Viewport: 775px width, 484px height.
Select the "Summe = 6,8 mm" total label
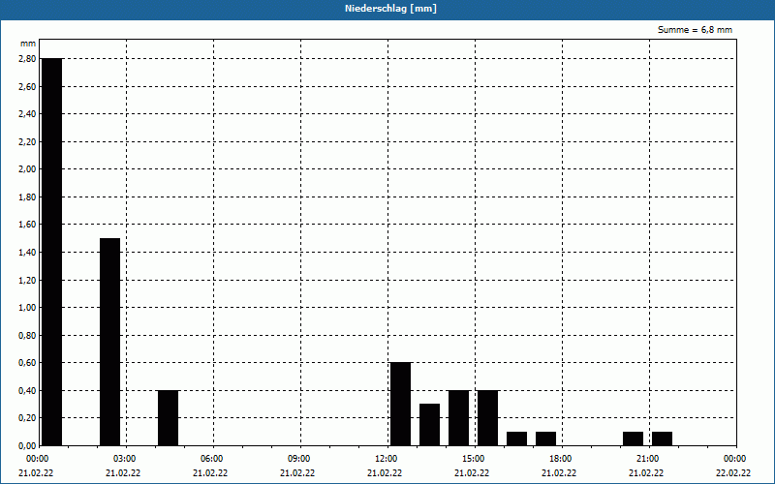pos(695,30)
